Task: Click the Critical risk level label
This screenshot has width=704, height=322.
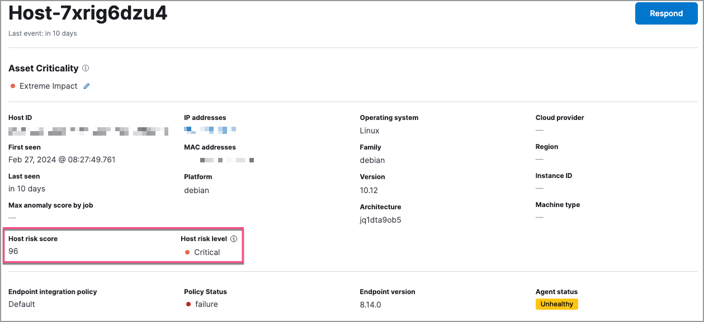Action: [207, 252]
